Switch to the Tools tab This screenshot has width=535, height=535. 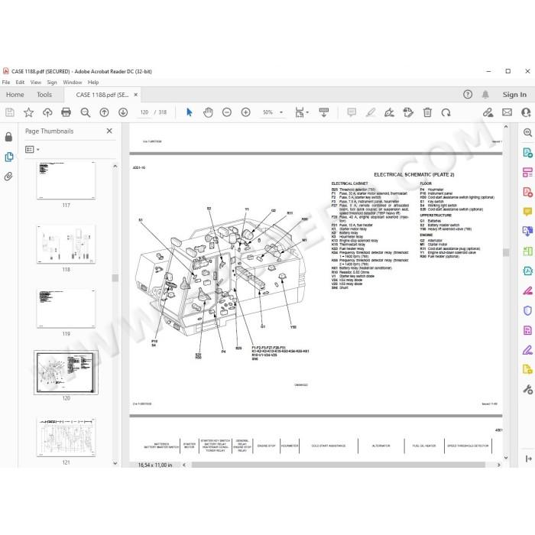point(44,95)
